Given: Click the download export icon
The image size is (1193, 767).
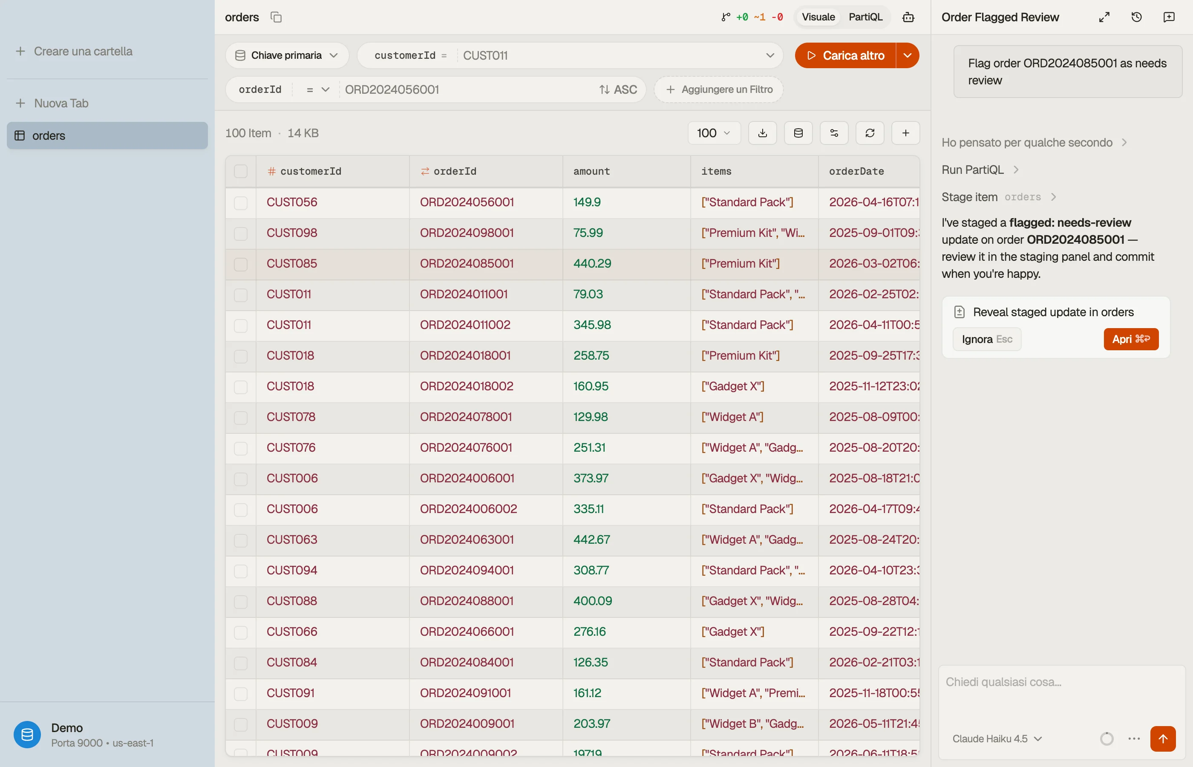Looking at the screenshot, I should (x=762, y=133).
